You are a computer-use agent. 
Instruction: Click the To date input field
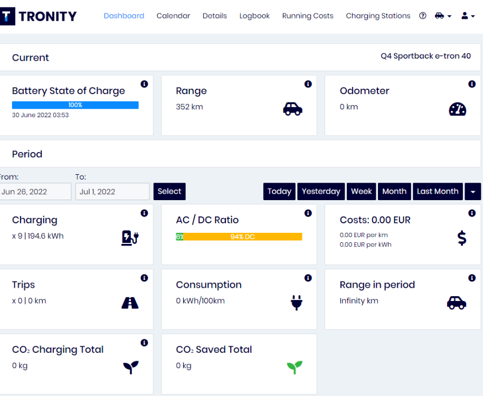pyautogui.click(x=112, y=192)
